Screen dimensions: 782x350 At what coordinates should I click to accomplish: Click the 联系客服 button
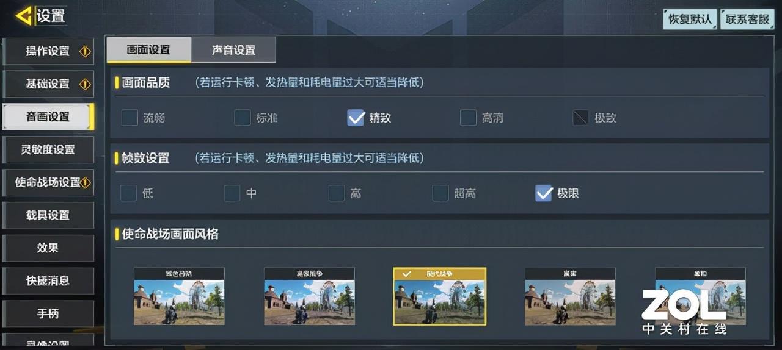coord(747,19)
